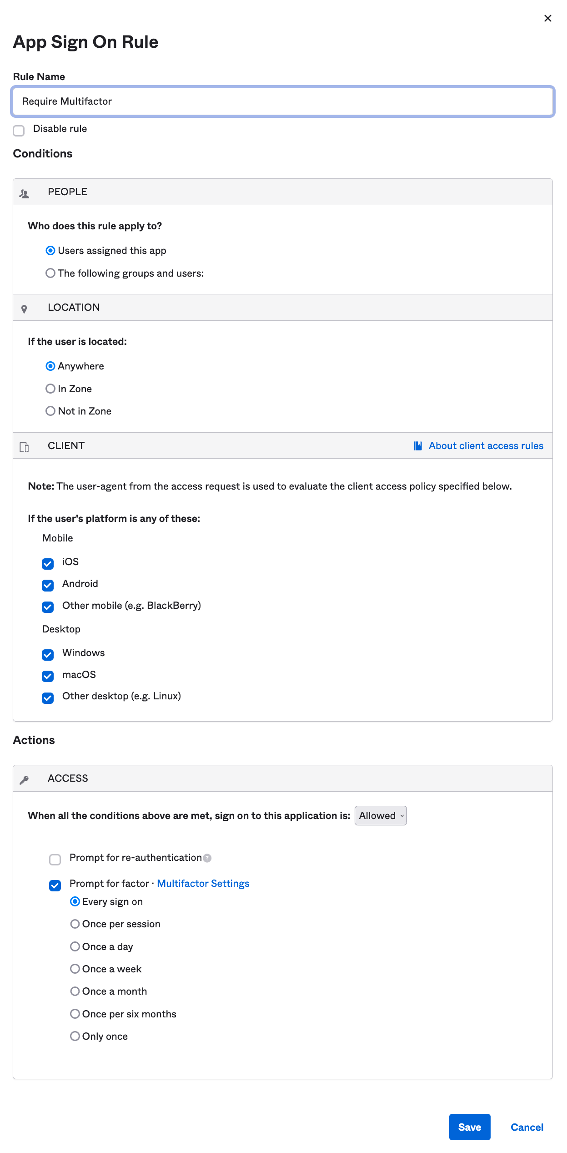Select The following groups and users
Screen dimensions: 567x1153
50,273
